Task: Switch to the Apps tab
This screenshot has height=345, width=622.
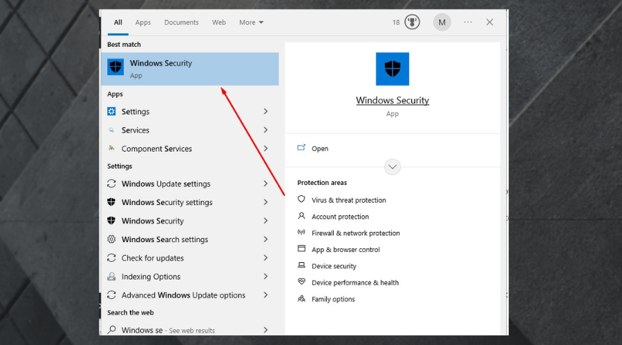Action: (x=143, y=23)
